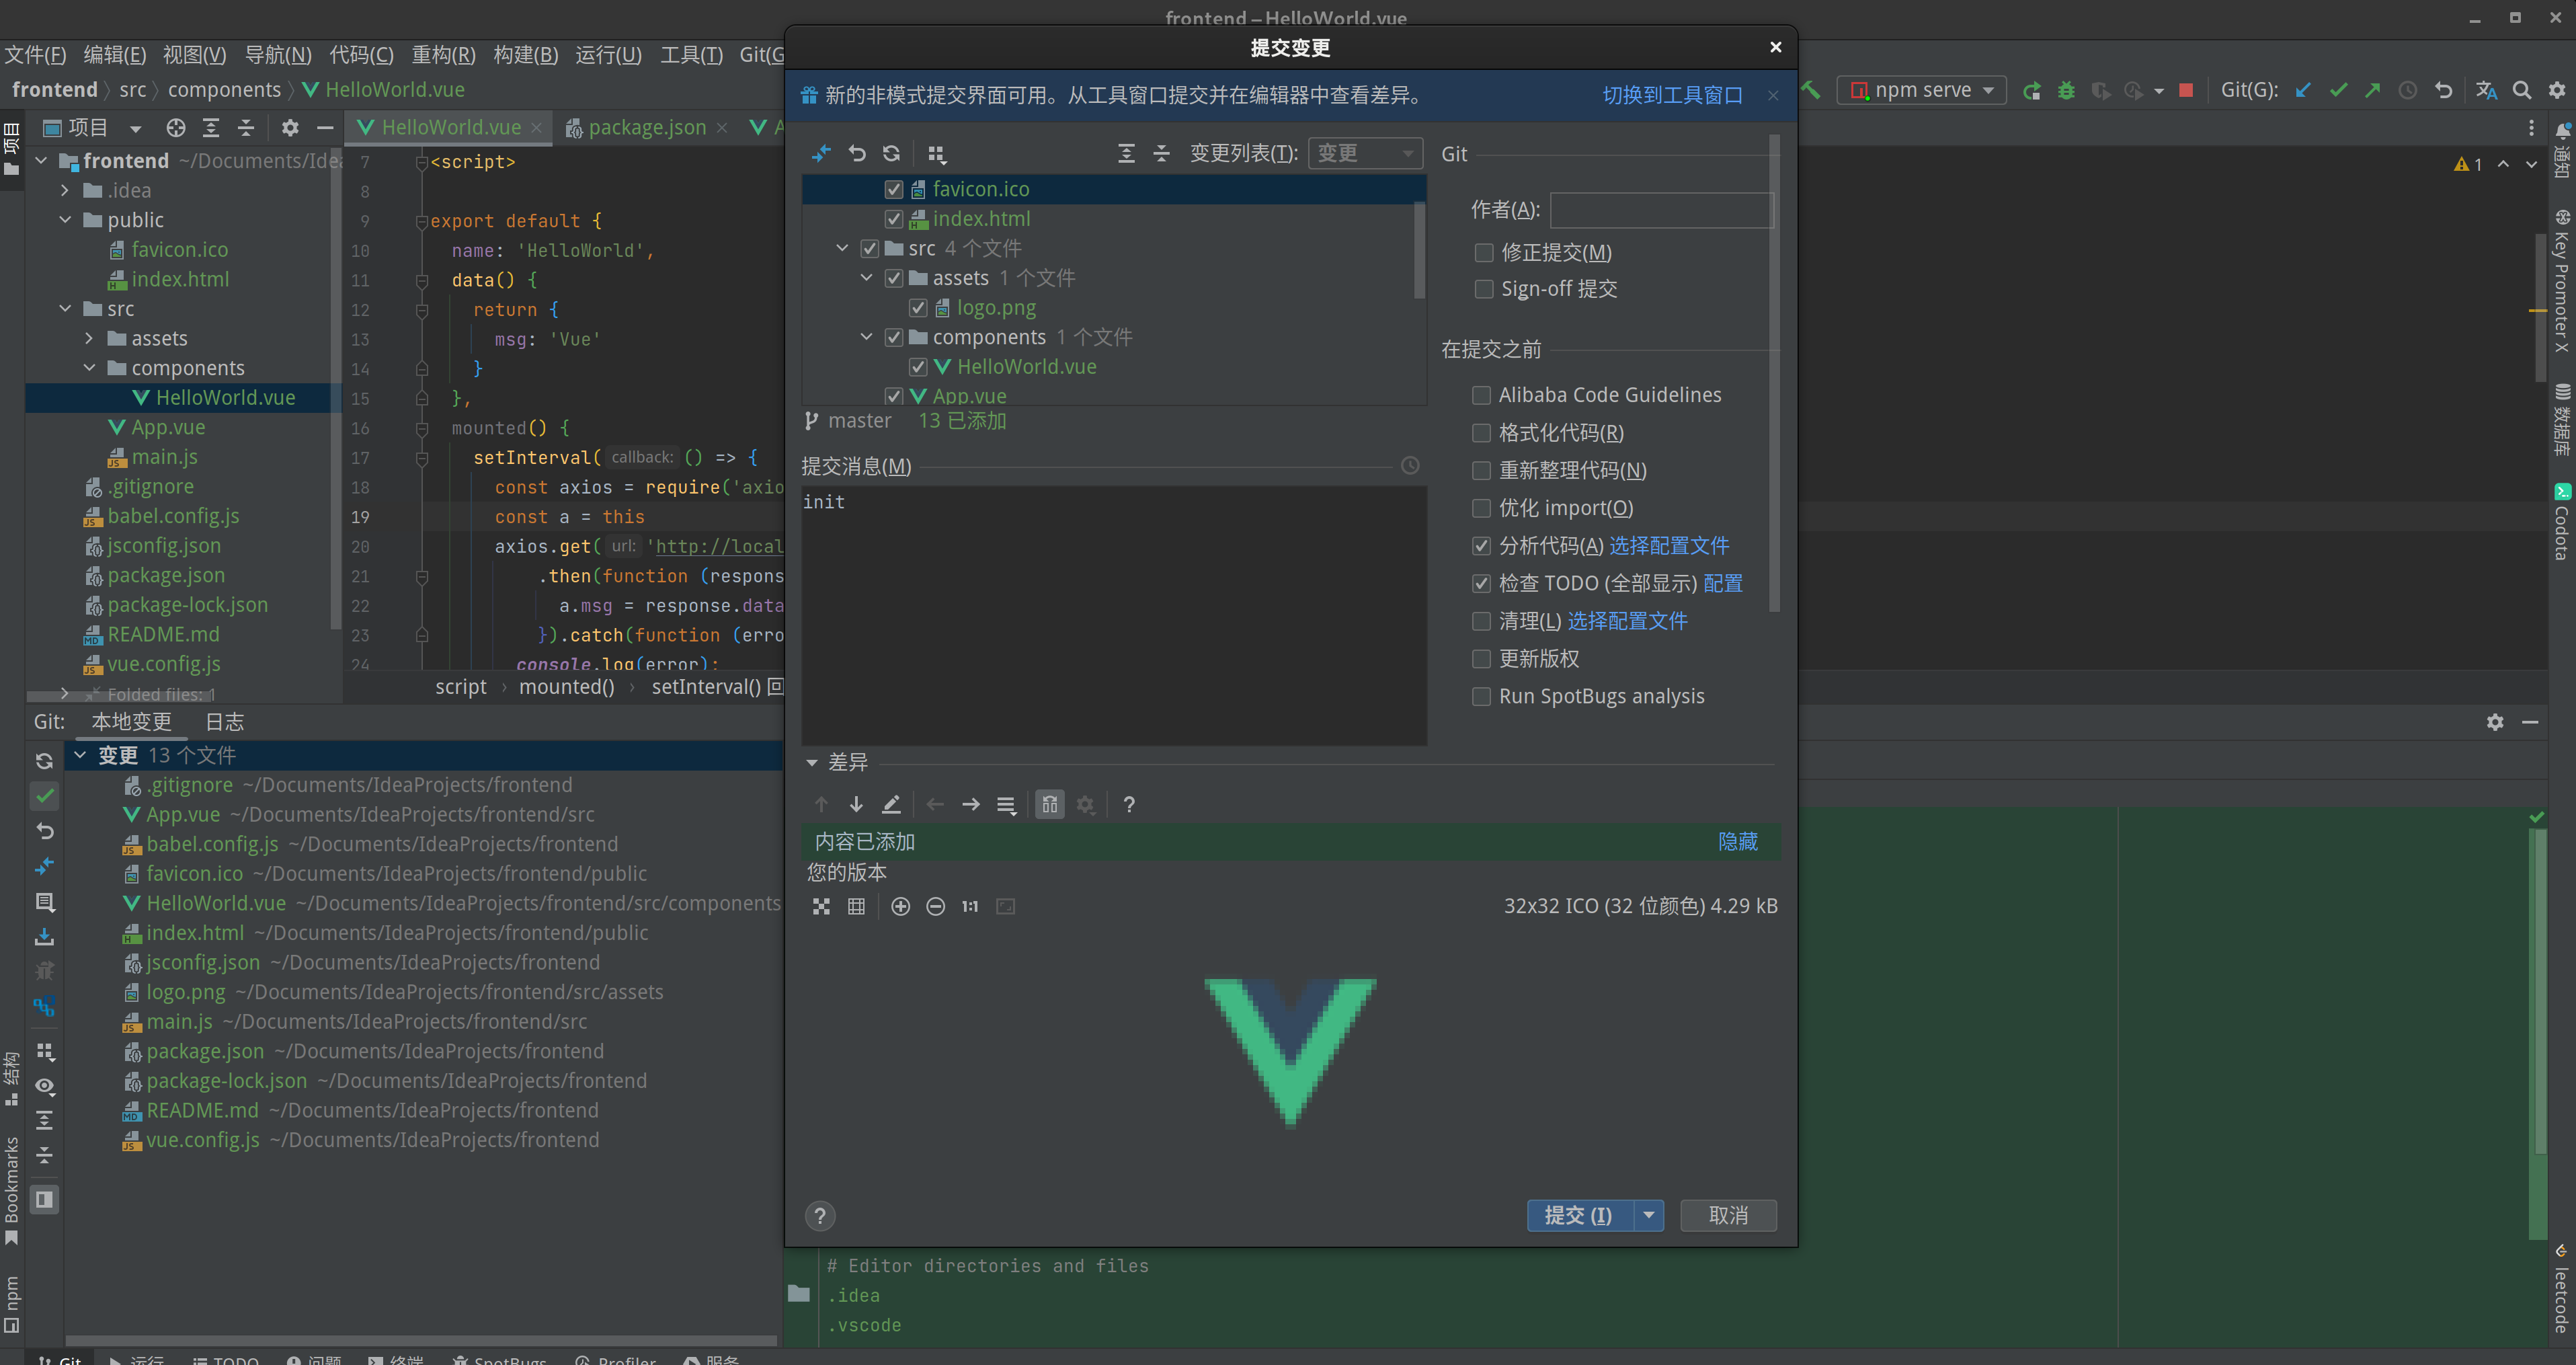The height and width of the screenshot is (1365, 2576).
Task: Collapse the 变更 13 个文件 node
Action: tap(80, 755)
